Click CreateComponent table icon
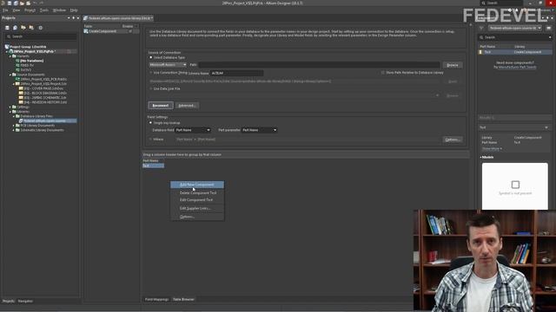Image resolution: width=556 pixels, height=312 pixels. pyautogui.click(x=86, y=31)
